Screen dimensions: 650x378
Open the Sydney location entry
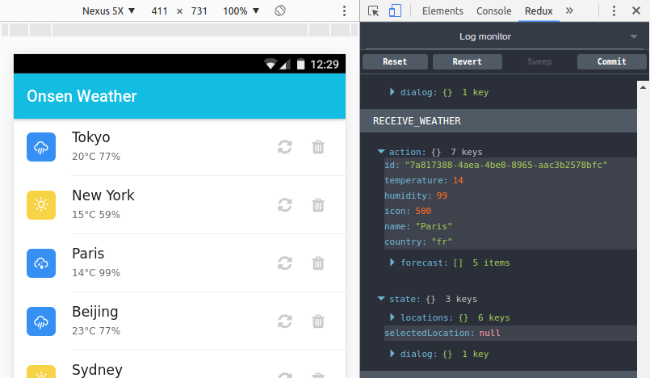click(179, 364)
